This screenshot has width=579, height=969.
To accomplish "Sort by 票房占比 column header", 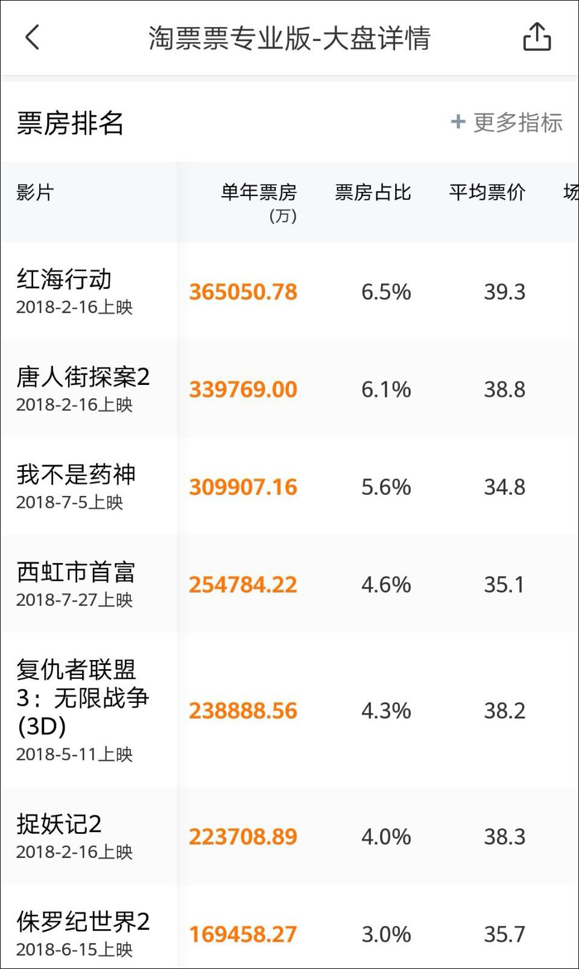I will tap(373, 192).
